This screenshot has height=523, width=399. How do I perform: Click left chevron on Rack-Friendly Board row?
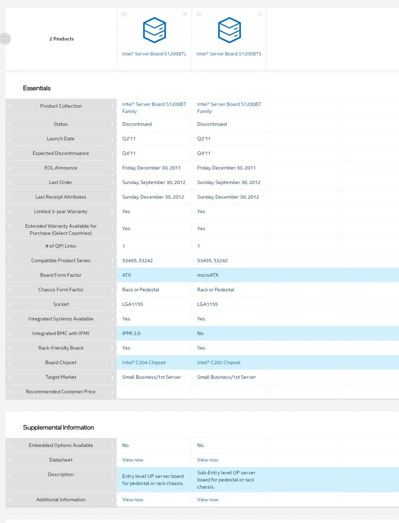click(x=10, y=348)
